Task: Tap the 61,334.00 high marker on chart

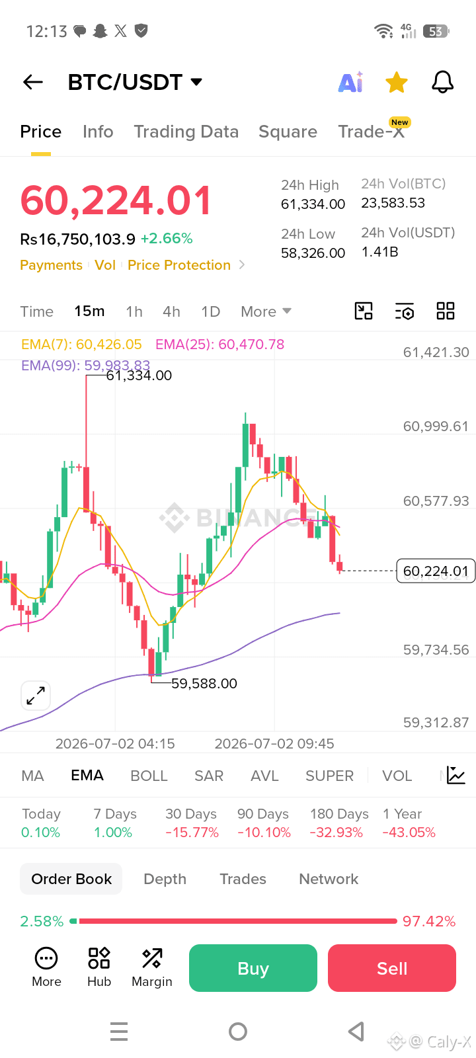Action: click(139, 376)
